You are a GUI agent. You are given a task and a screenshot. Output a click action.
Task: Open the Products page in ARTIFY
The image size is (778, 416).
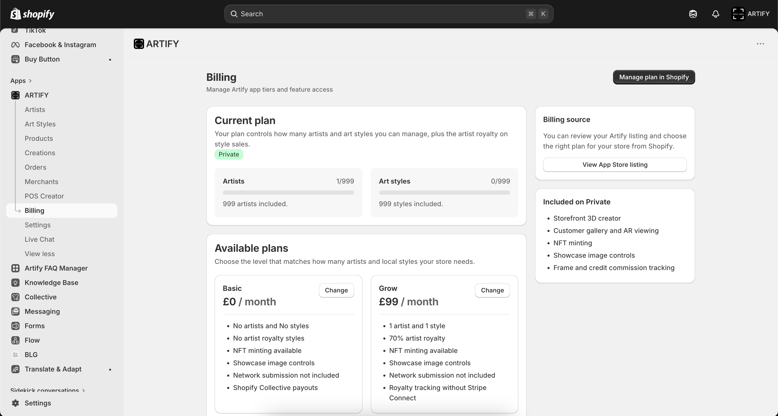point(39,138)
